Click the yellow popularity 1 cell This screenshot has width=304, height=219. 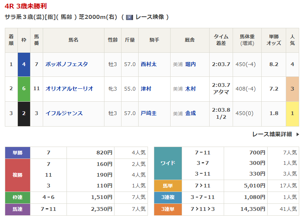tap(292, 114)
